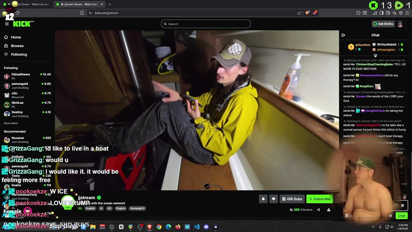Click ChickenStopCheatingBabe username in chat

click(374, 64)
